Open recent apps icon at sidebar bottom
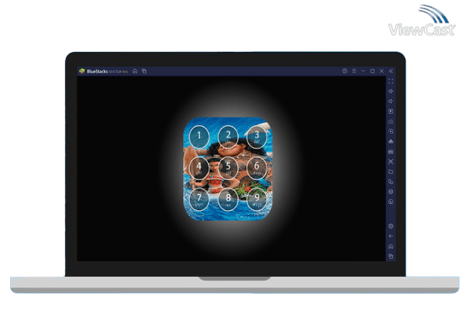The width and height of the screenshot is (465, 320). pyautogui.click(x=391, y=256)
